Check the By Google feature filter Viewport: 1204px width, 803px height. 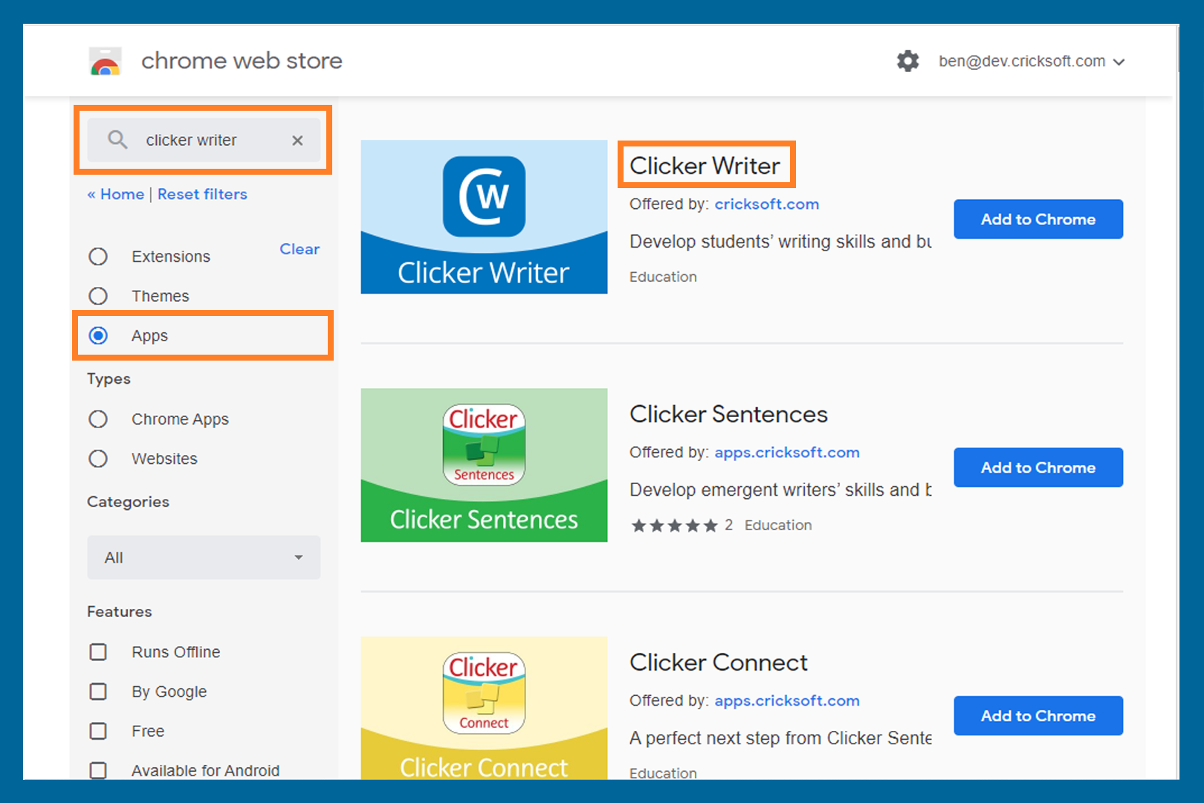98,691
